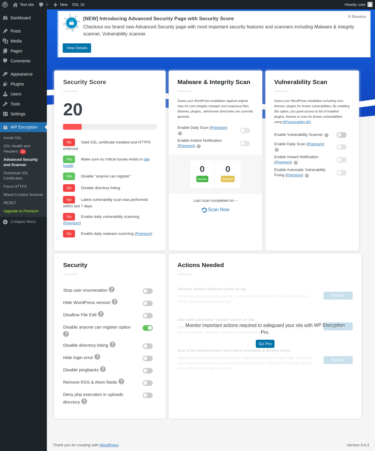This screenshot has width=375, height=451.
Task: Click the New plus icon in admin bar
Action: point(55,5)
